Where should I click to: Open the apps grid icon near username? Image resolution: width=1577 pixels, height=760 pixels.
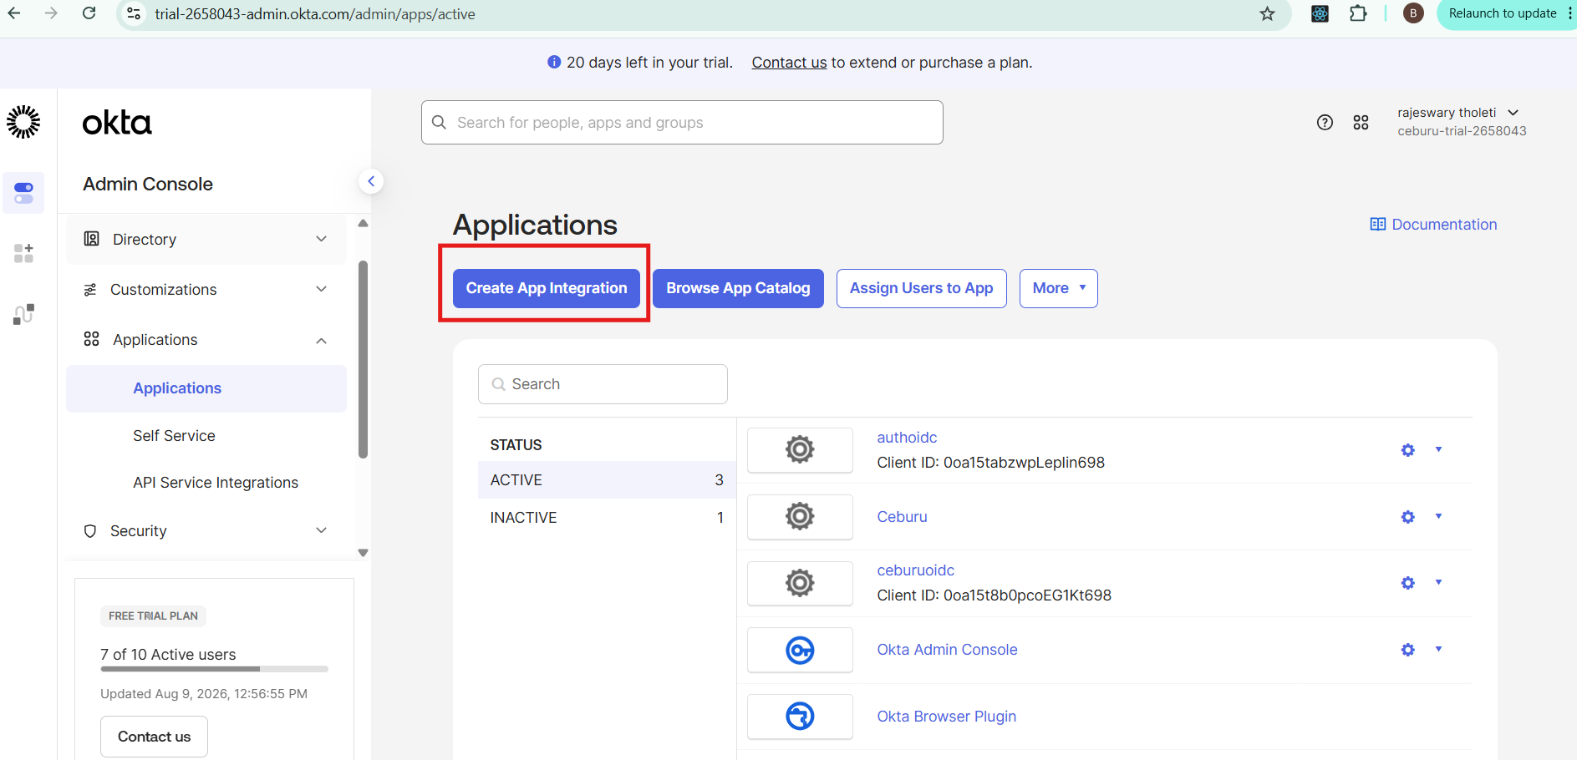[x=1361, y=123]
